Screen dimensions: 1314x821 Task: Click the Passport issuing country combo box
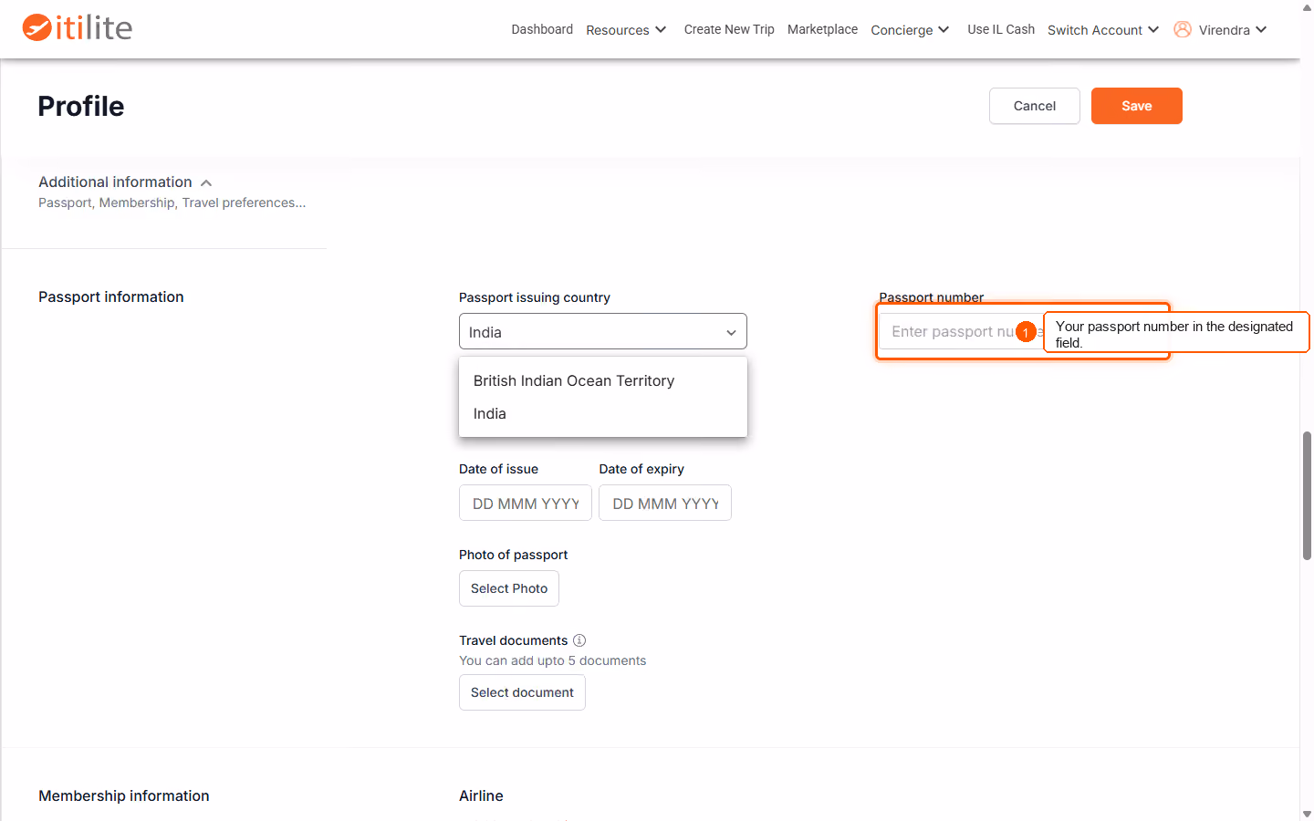click(603, 331)
